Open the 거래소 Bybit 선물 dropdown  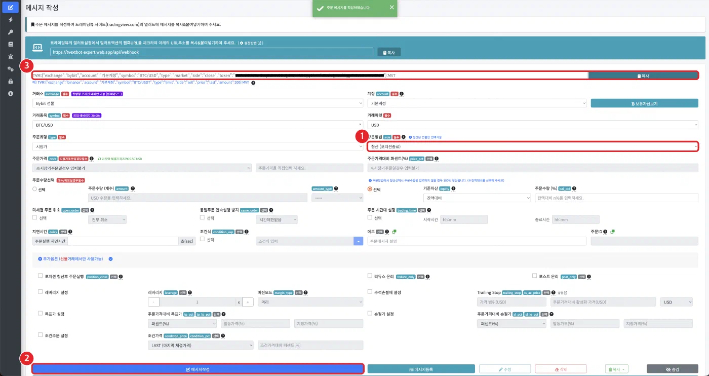(x=198, y=103)
